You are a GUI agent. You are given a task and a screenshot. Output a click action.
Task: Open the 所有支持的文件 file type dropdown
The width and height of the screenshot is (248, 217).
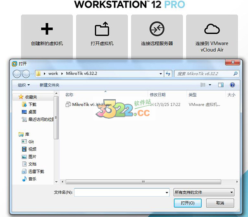(204, 192)
